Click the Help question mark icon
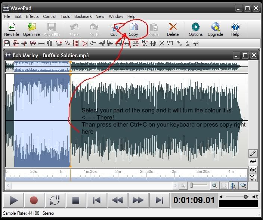The width and height of the screenshot is (263, 220). point(235,27)
